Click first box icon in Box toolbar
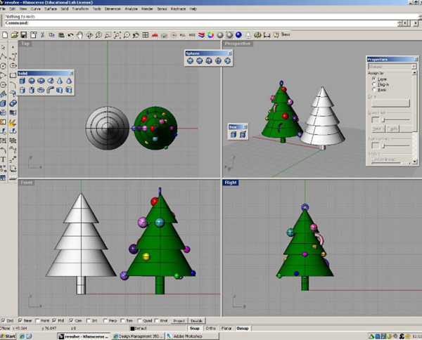This screenshot has height=340, width=422. coord(234,134)
